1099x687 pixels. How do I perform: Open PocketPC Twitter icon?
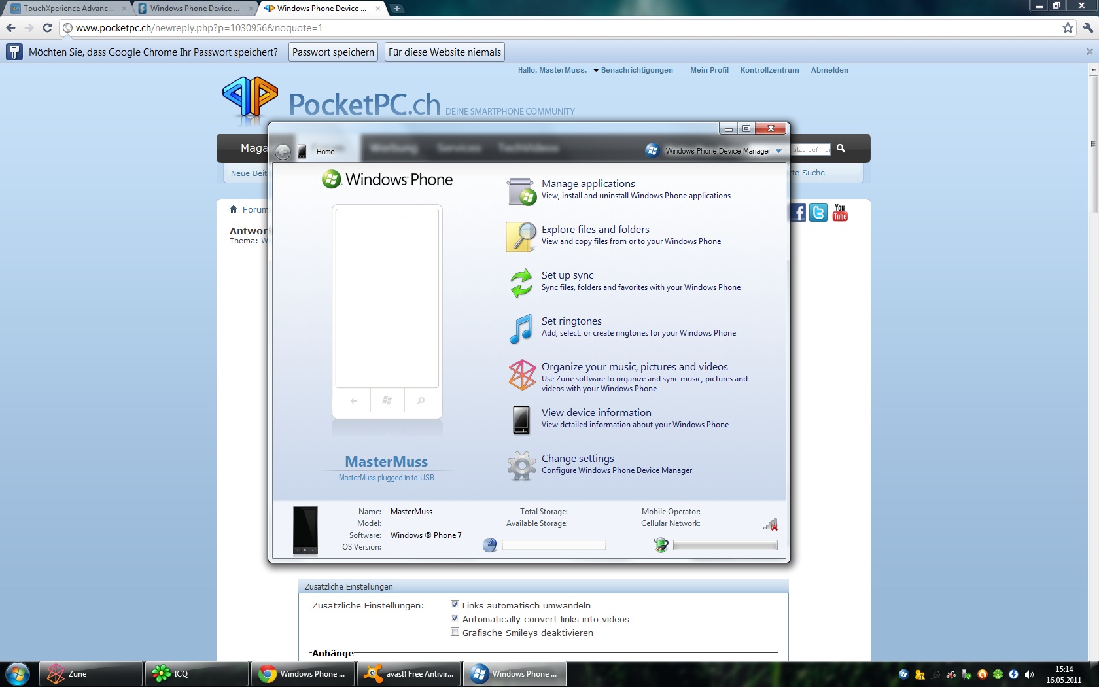point(818,213)
